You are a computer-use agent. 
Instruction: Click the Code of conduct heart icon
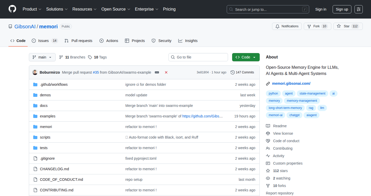point(268,141)
